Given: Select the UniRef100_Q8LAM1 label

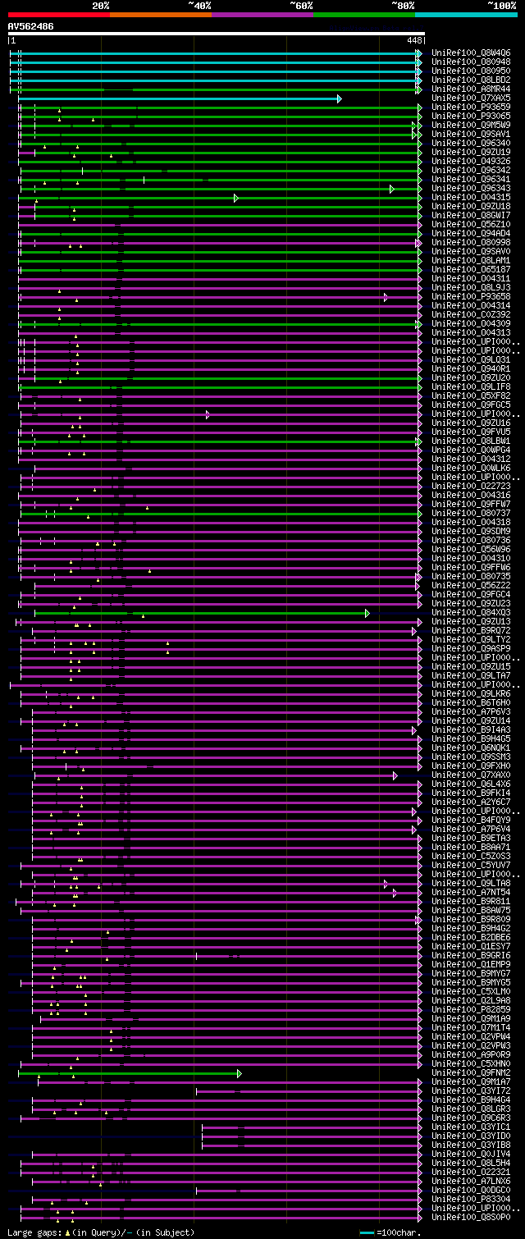Looking at the screenshot, I should [x=471, y=260].
